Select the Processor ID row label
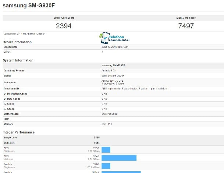 point(11,89)
